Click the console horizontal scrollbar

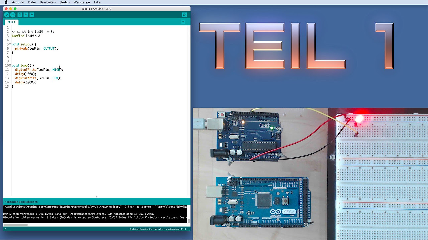pos(15,225)
